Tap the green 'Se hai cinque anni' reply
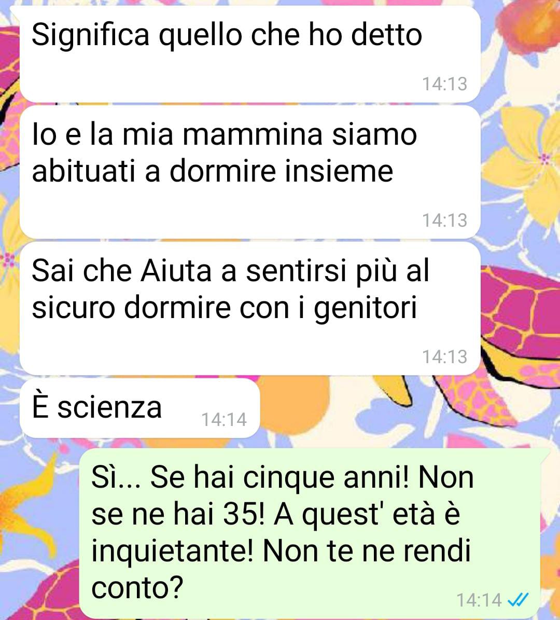This screenshot has height=620, width=560. click(x=310, y=534)
